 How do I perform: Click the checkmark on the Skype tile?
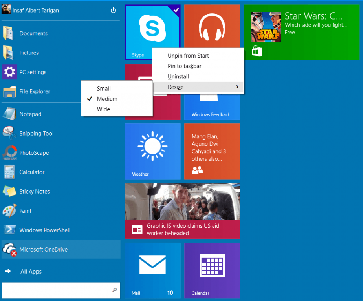click(176, 10)
